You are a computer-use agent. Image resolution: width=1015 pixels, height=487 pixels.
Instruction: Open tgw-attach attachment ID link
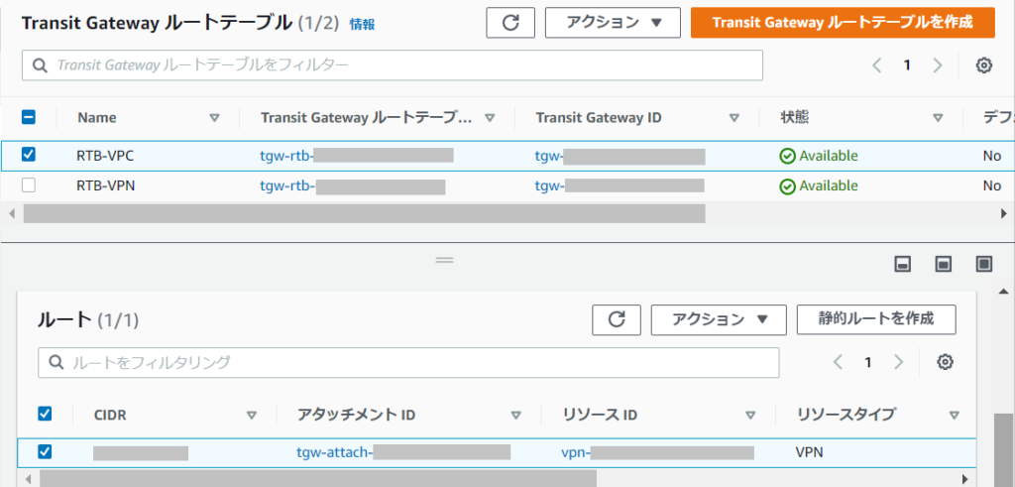click(x=403, y=452)
